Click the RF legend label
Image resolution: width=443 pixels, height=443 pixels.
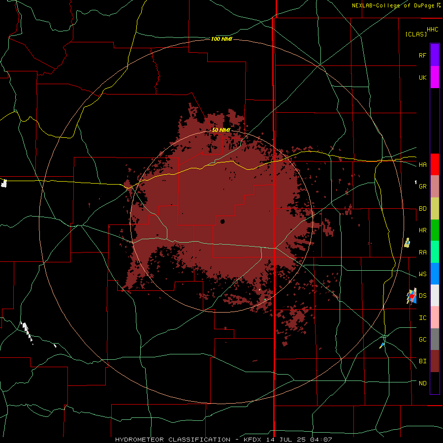point(422,55)
